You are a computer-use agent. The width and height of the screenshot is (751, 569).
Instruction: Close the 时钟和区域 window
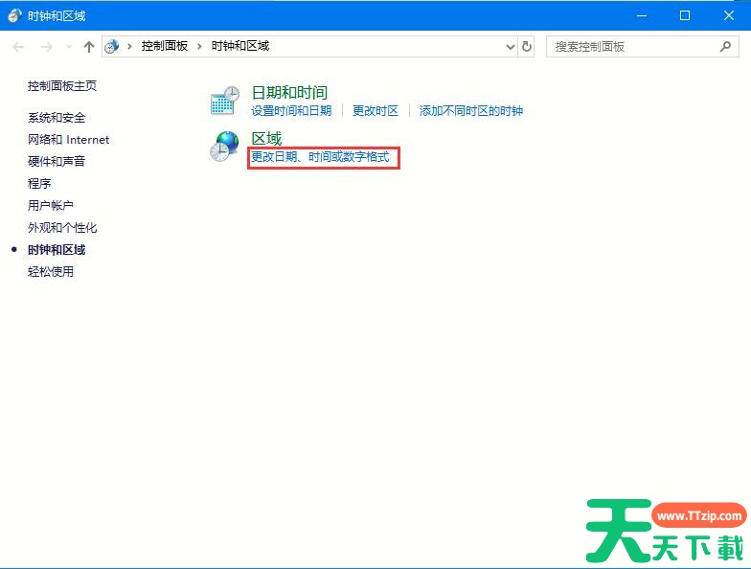pos(728,15)
